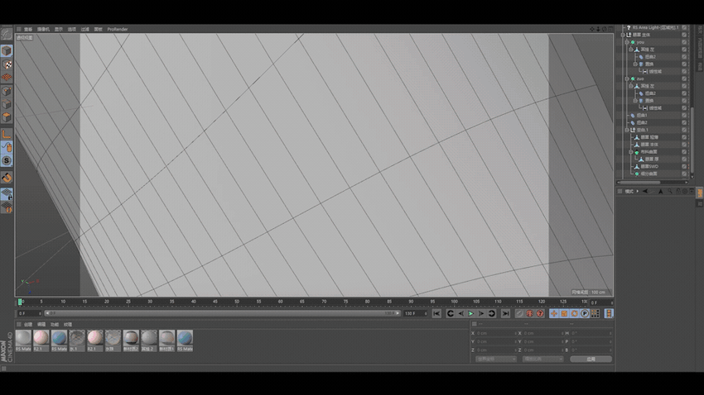
Task: Toggle the 'you' object layer checkbox
Action: click(685, 42)
